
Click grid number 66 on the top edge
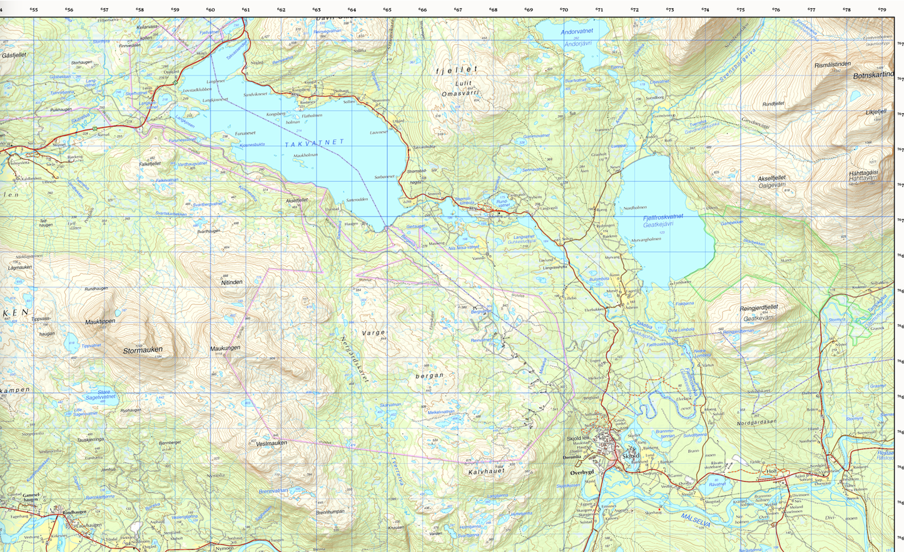click(x=423, y=9)
